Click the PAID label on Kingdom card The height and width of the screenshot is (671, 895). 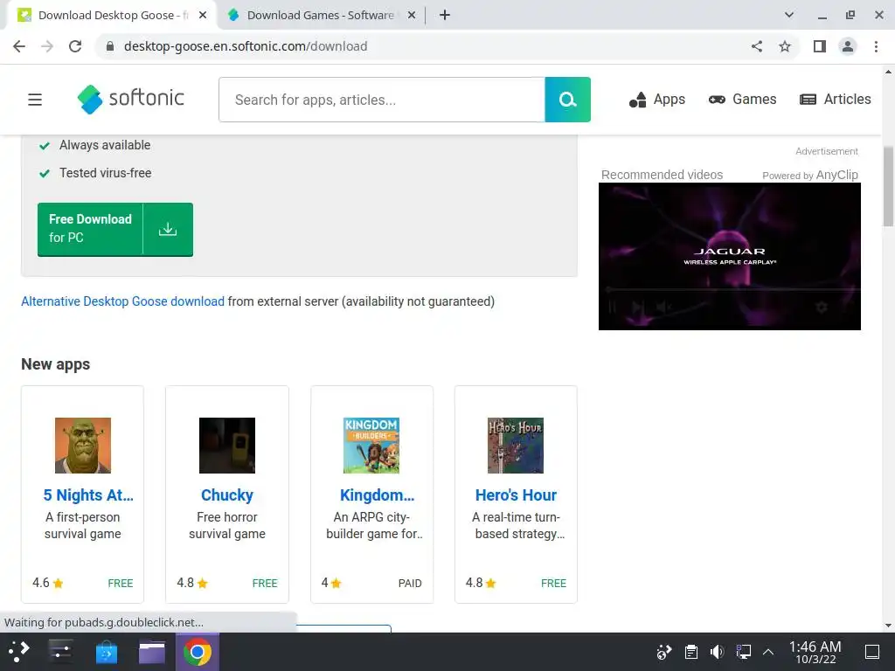[410, 583]
